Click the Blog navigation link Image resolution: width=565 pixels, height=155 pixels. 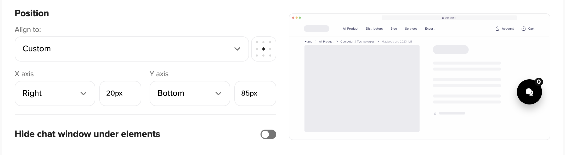pos(394,29)
